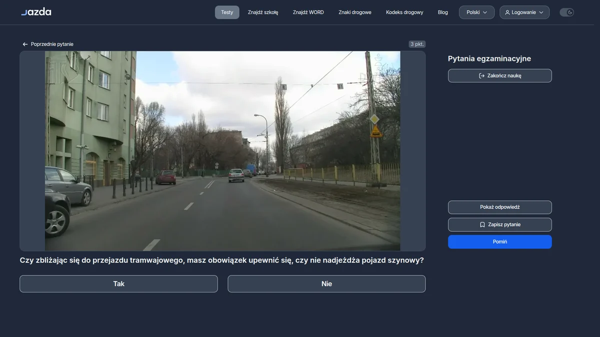Go back via Poprzednie pytanie
This screenshot has height=337, width=600.
48,44
